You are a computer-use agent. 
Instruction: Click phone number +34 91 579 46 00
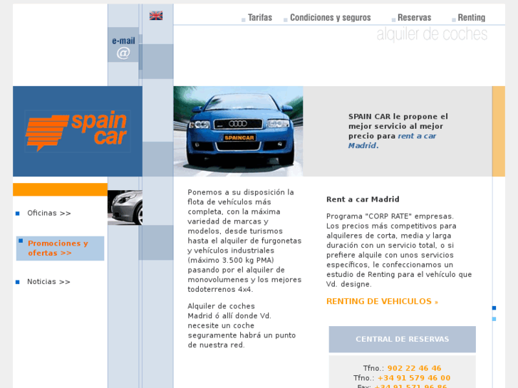click(414, 378)
